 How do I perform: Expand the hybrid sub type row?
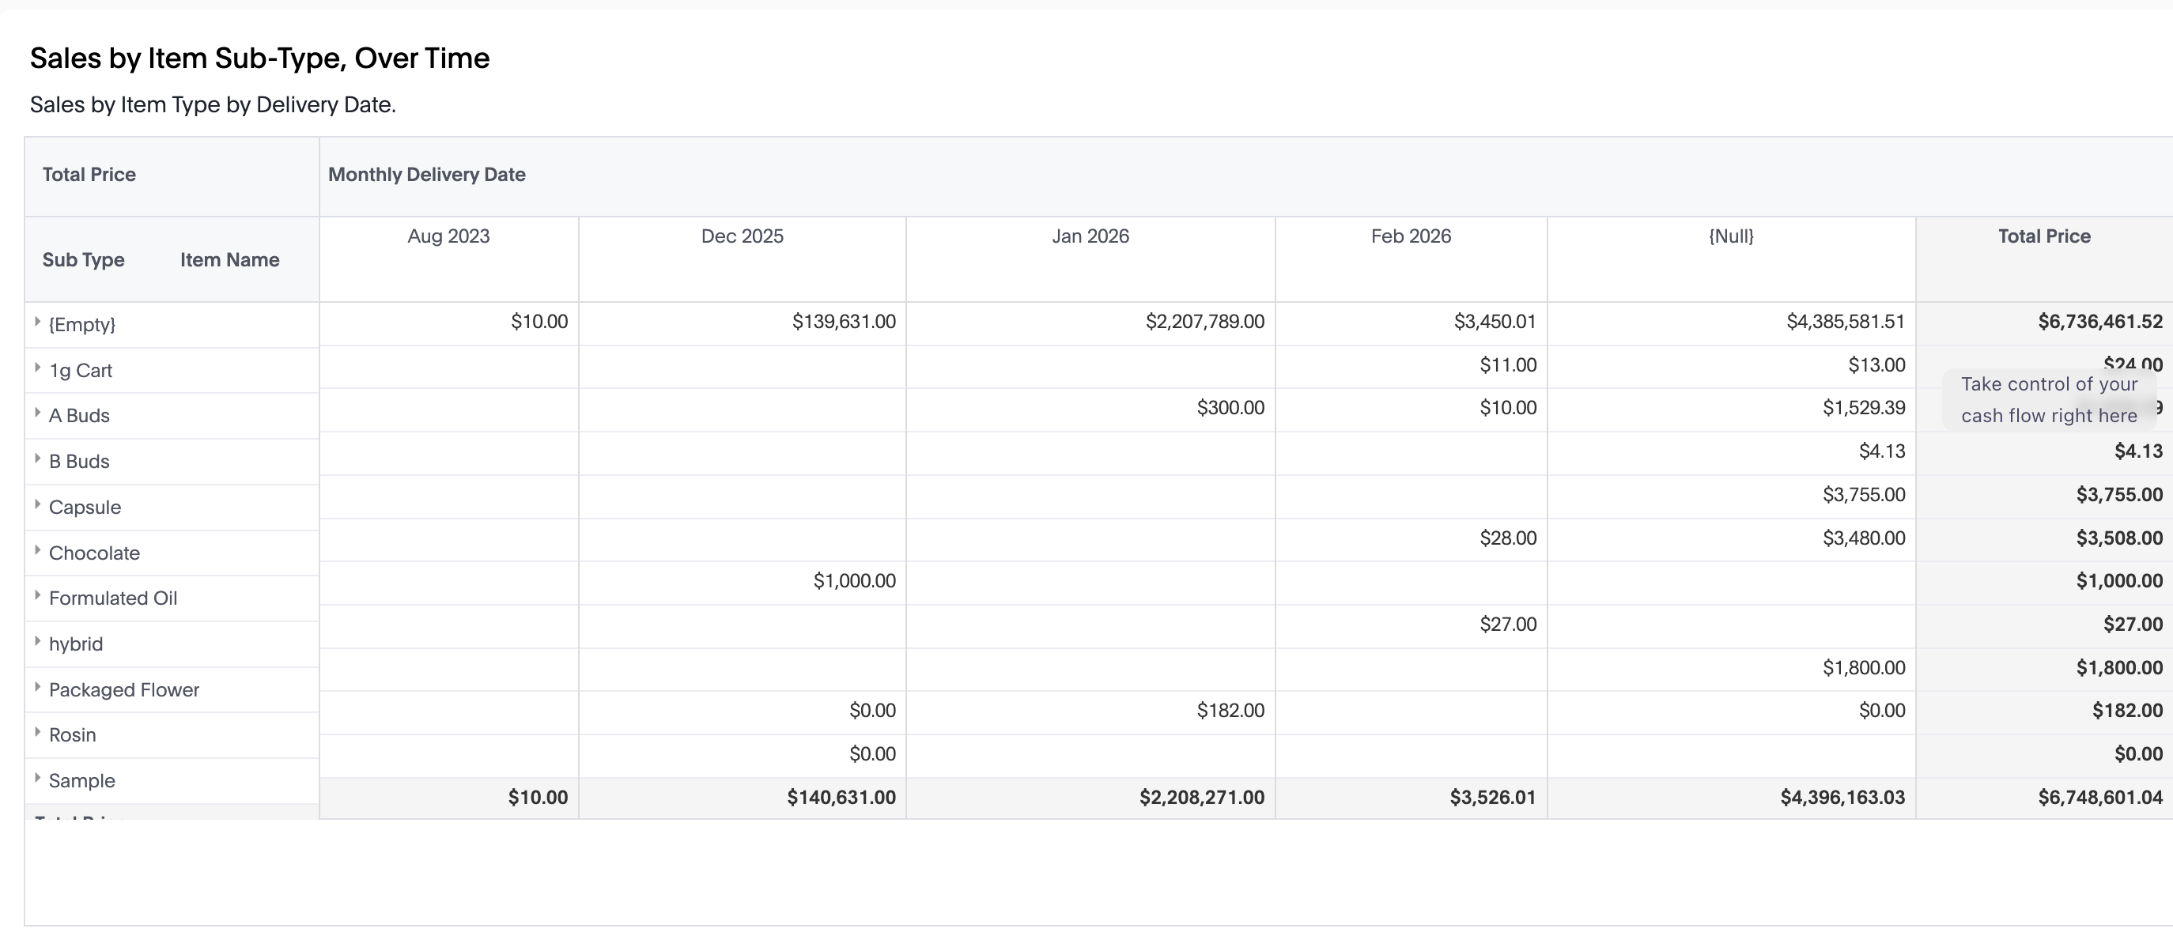(x=38, y=641)
